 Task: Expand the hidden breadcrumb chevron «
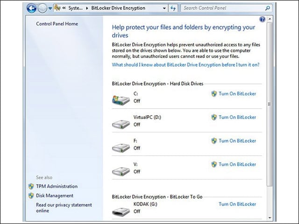pos(64,8)
